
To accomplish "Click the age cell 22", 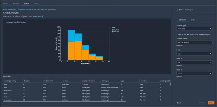I will click(122, 87).
